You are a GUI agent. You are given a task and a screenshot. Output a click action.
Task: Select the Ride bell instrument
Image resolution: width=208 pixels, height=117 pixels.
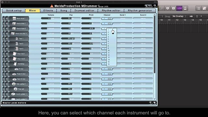pyautogui.click(x=19, y=89)
